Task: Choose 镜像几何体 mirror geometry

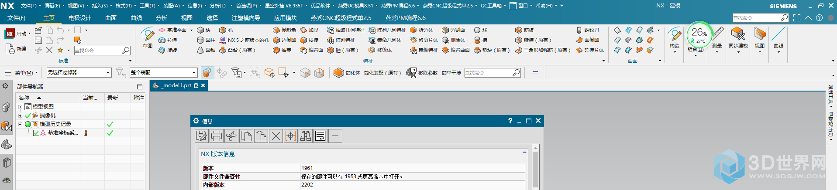Action: pyautogui.click(x=385, y=40)
